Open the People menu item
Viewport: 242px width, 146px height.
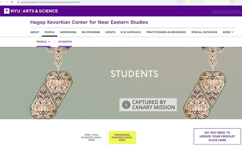(x=50, y=32)
